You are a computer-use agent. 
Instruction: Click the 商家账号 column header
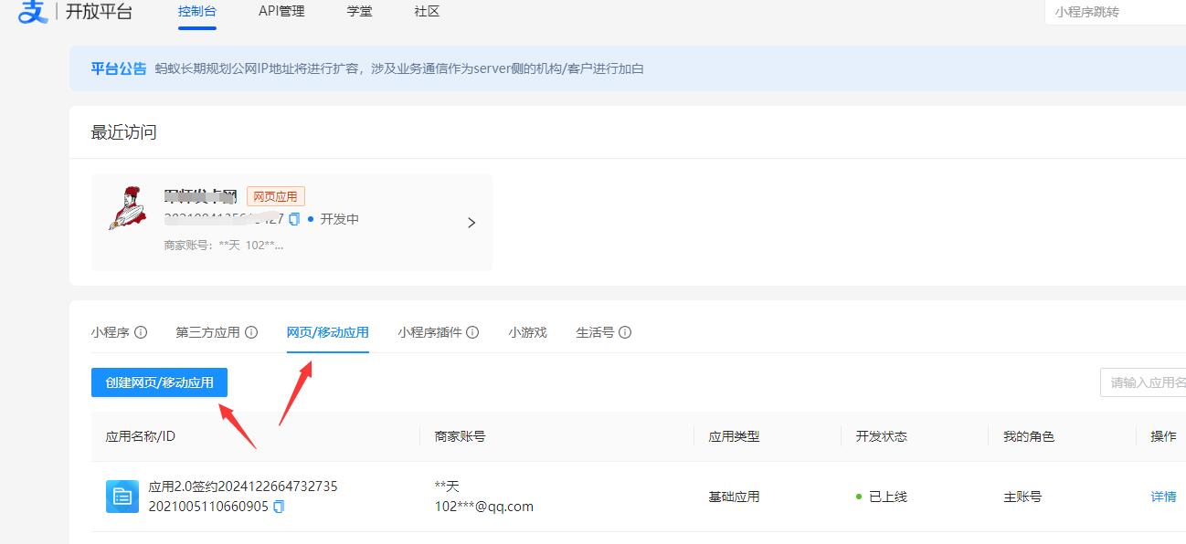click(x=460, y=436)
